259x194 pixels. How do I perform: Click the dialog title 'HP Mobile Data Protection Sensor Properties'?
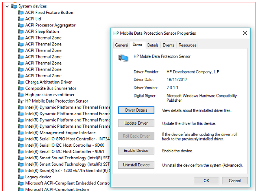click(155, 33)
